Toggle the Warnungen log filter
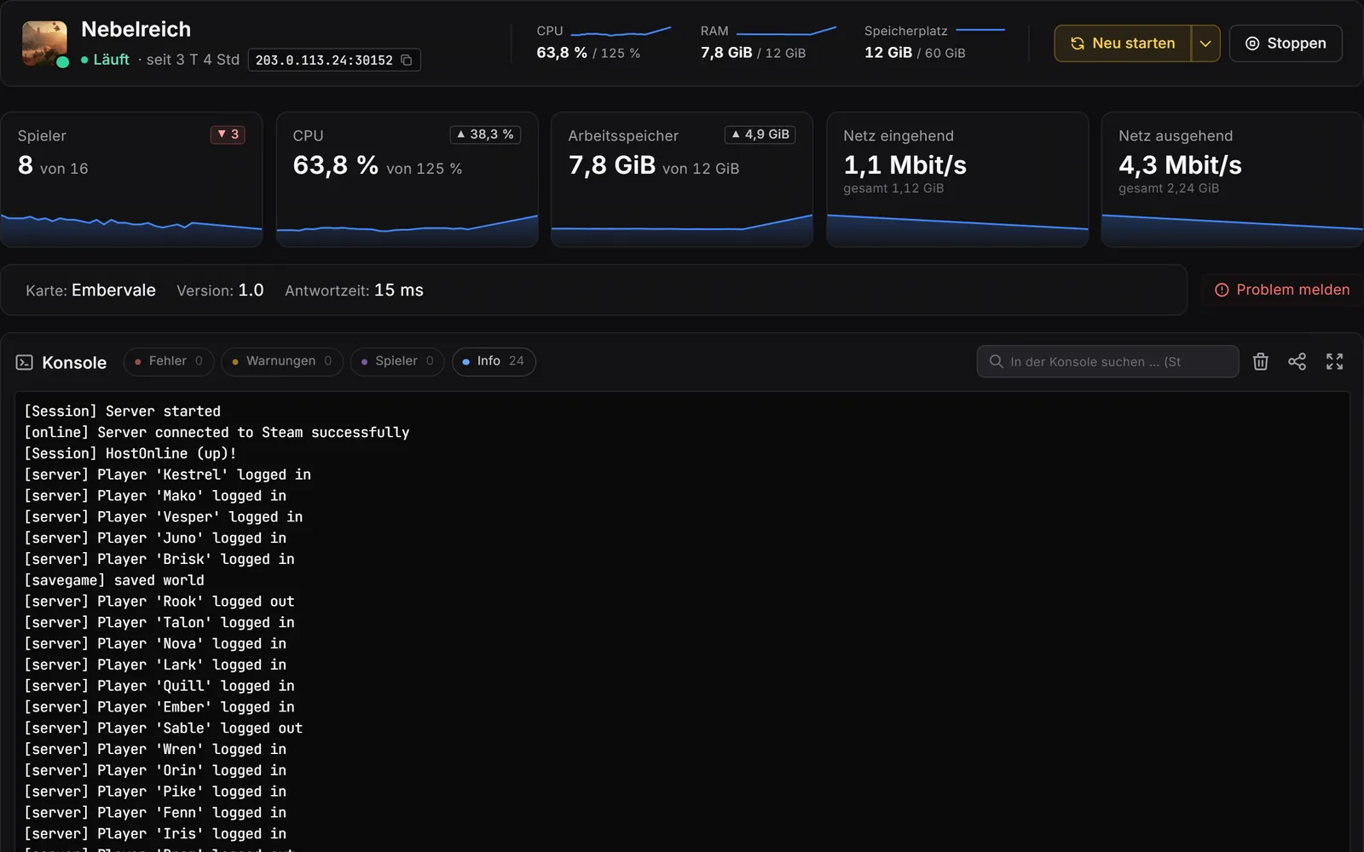Image resolution: width=1364 pixels, height=852 pixels. click(281, 361)
